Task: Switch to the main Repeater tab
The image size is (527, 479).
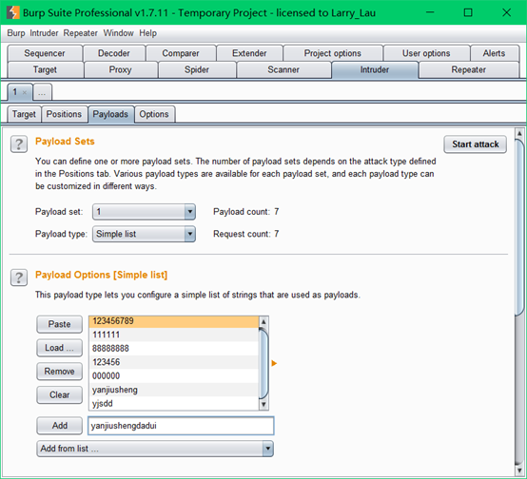Action: click(469, 69)
